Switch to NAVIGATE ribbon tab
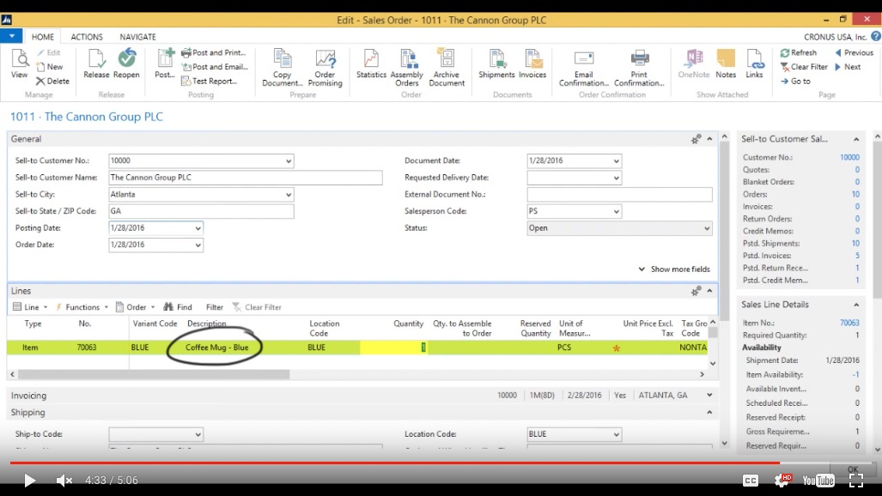The image size is (882, 496). pyautogui.click(x=137, y=37)
